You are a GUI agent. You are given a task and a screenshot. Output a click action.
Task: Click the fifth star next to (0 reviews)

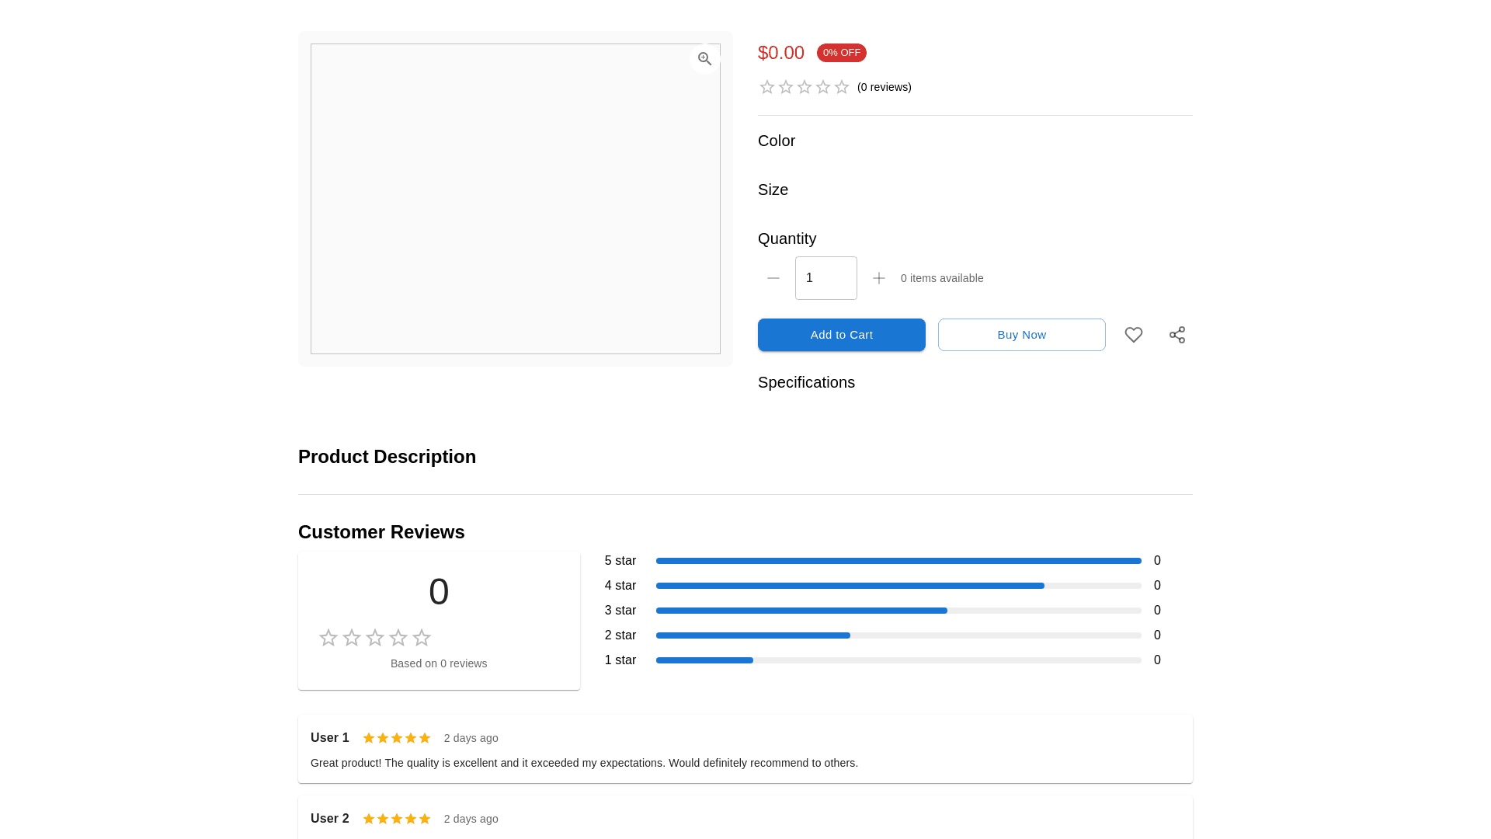[x=842, y=87]
